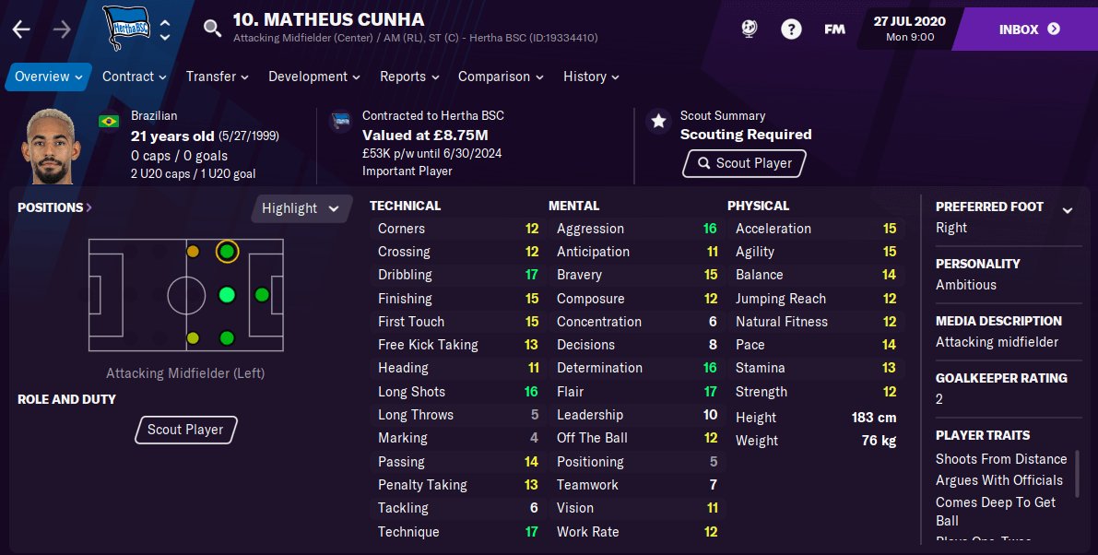Screen dimensions: 1098x555
Task: Step to next player with down chevron
Action: [x=165, y=38]
